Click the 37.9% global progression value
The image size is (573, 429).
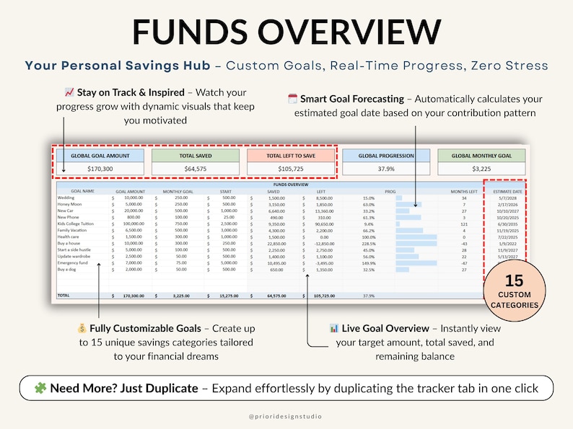pos(386,169)
